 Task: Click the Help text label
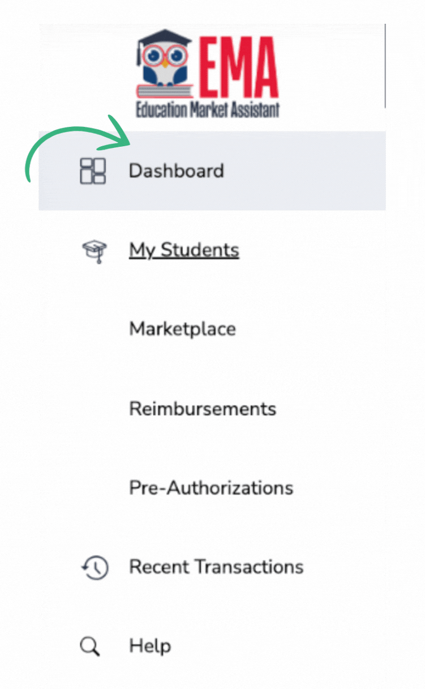[150, 647]
